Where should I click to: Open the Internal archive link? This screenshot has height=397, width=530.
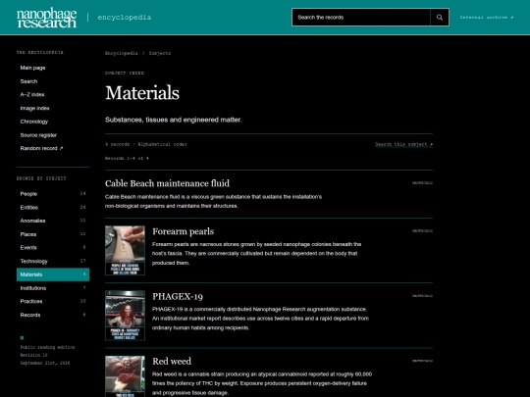coord(487,18)
